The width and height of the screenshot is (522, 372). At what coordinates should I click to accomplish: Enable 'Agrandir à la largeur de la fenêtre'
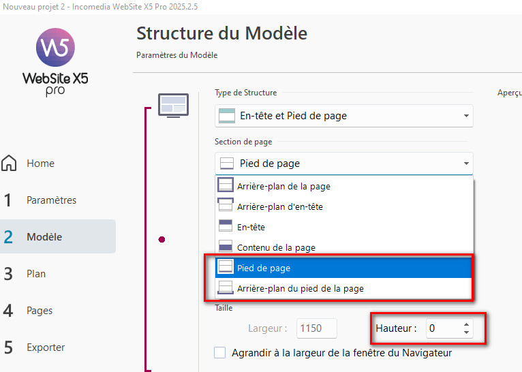[219, 353]
